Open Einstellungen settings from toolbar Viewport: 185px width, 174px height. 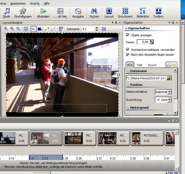tap(23, 13)
